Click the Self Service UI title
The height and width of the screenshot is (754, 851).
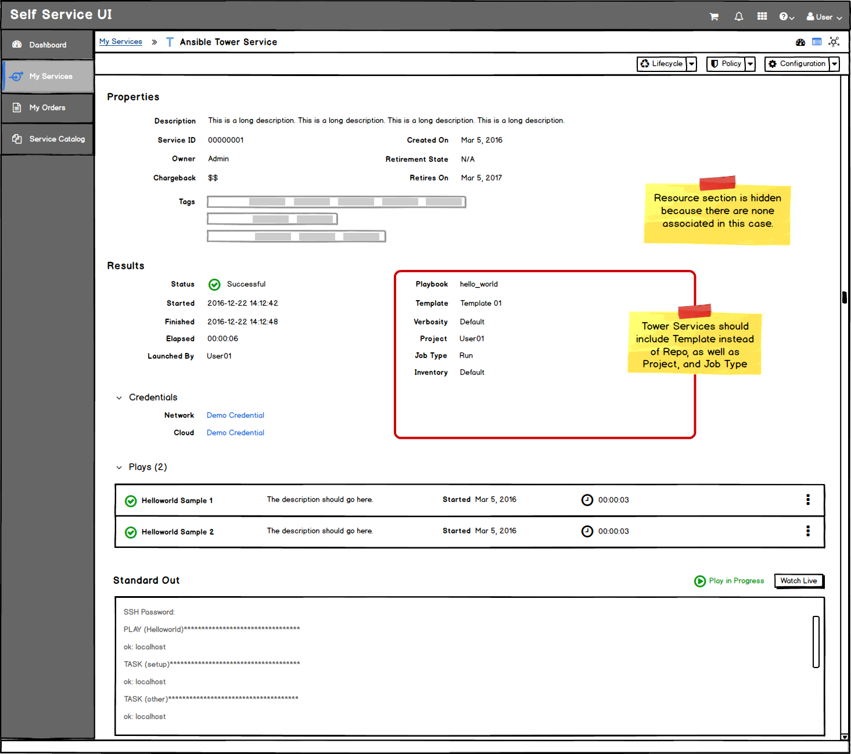click(61, 15)
